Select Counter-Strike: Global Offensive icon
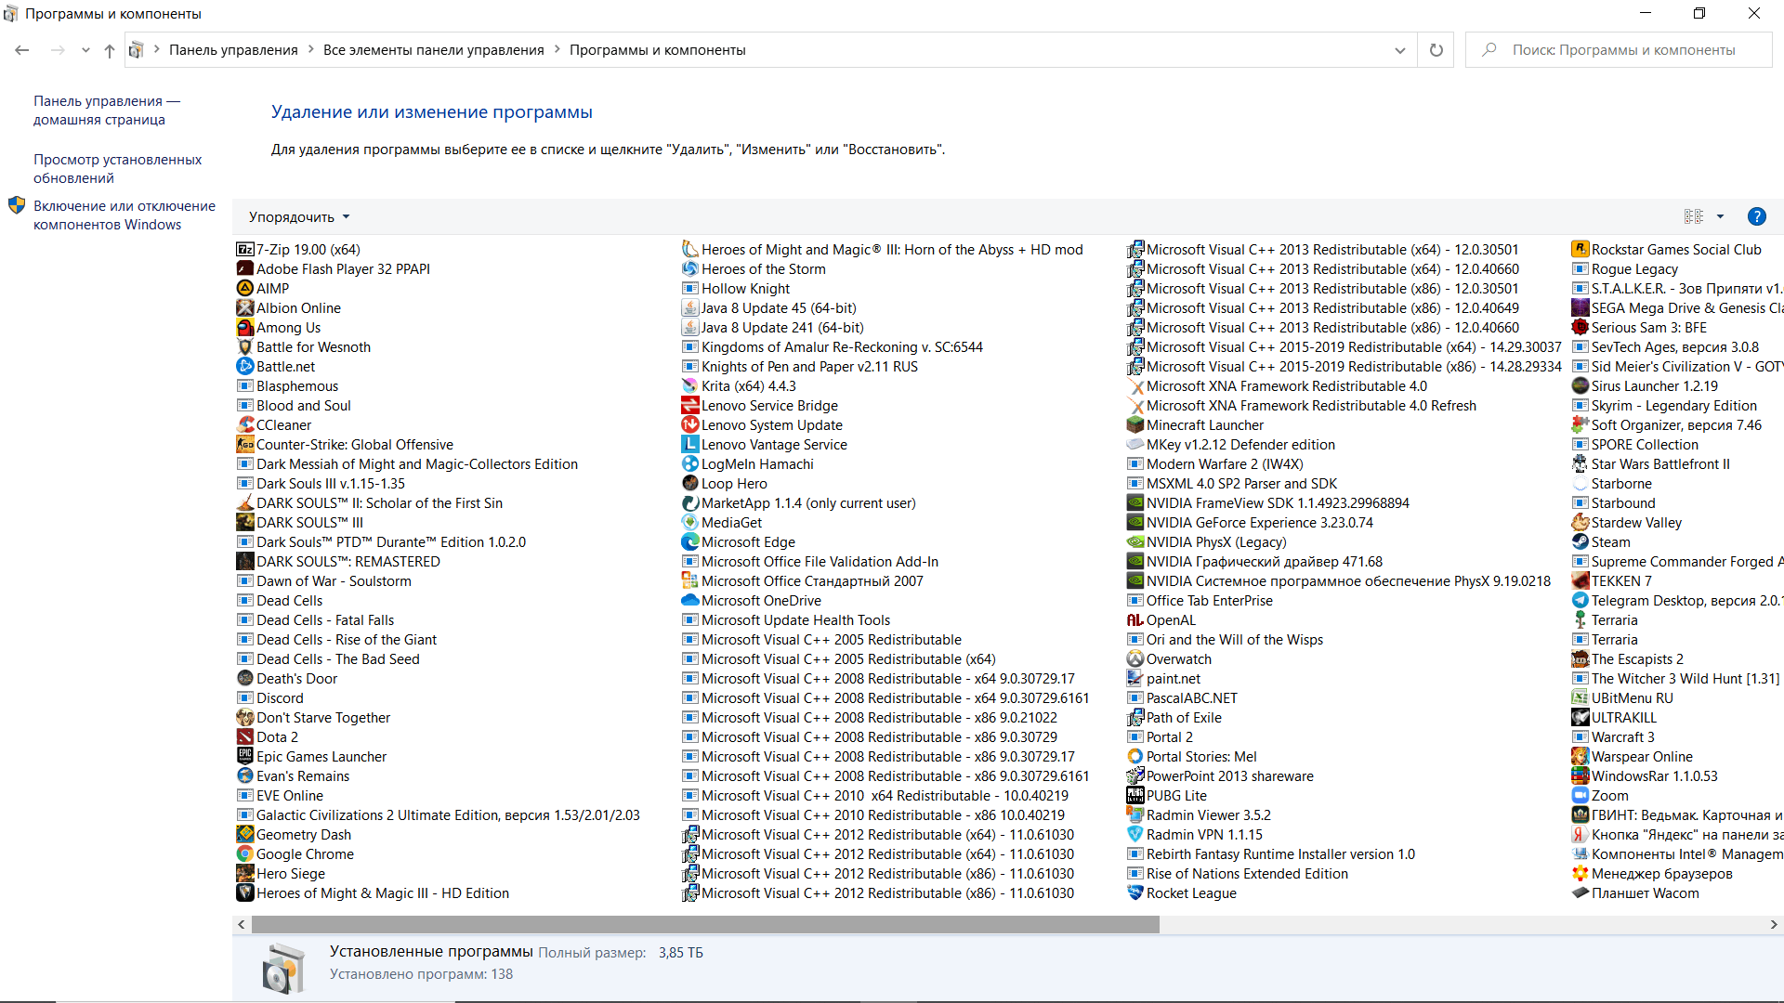The image size is (1784, 1003). (x=245, y=444)
